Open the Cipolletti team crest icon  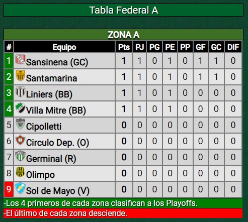(x=21, y=124)
